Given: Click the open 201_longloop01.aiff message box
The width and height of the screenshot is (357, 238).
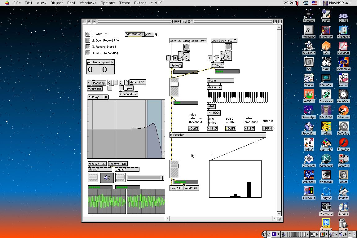Looking at the screenshot, I should 188,41.
